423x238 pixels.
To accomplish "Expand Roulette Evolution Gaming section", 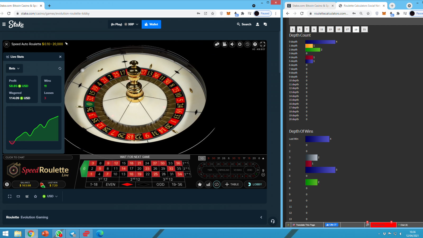I will (261, 217).
